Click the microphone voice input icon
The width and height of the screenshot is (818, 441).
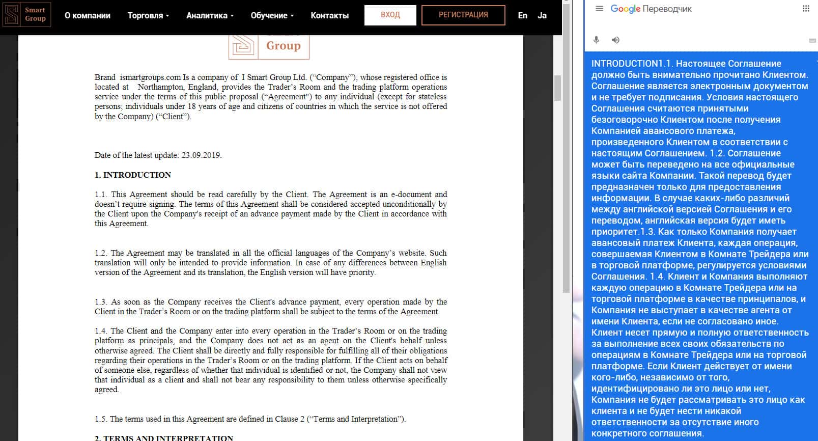tap(597, 40)
